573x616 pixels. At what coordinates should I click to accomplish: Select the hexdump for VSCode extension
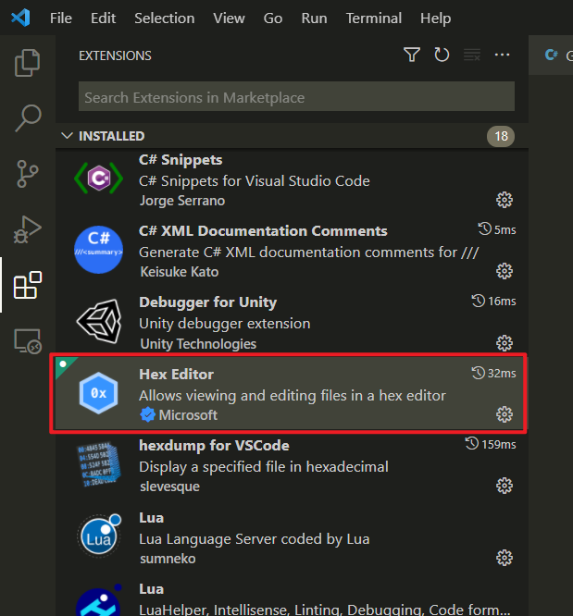click(x=292, y=466)
